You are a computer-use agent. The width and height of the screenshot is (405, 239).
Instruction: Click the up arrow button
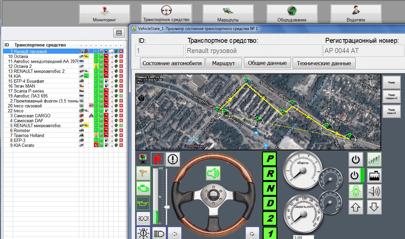tap(356, 207)
